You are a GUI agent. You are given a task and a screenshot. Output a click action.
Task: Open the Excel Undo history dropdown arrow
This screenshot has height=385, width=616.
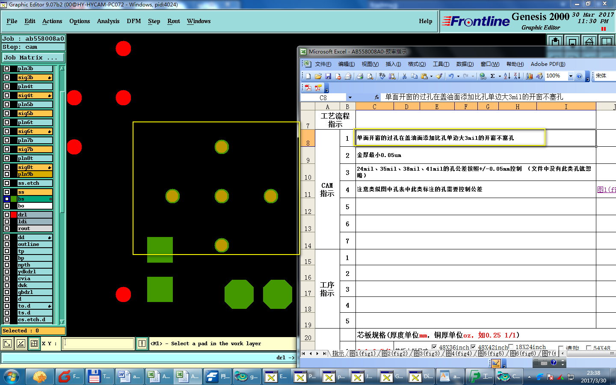[458, 76]
